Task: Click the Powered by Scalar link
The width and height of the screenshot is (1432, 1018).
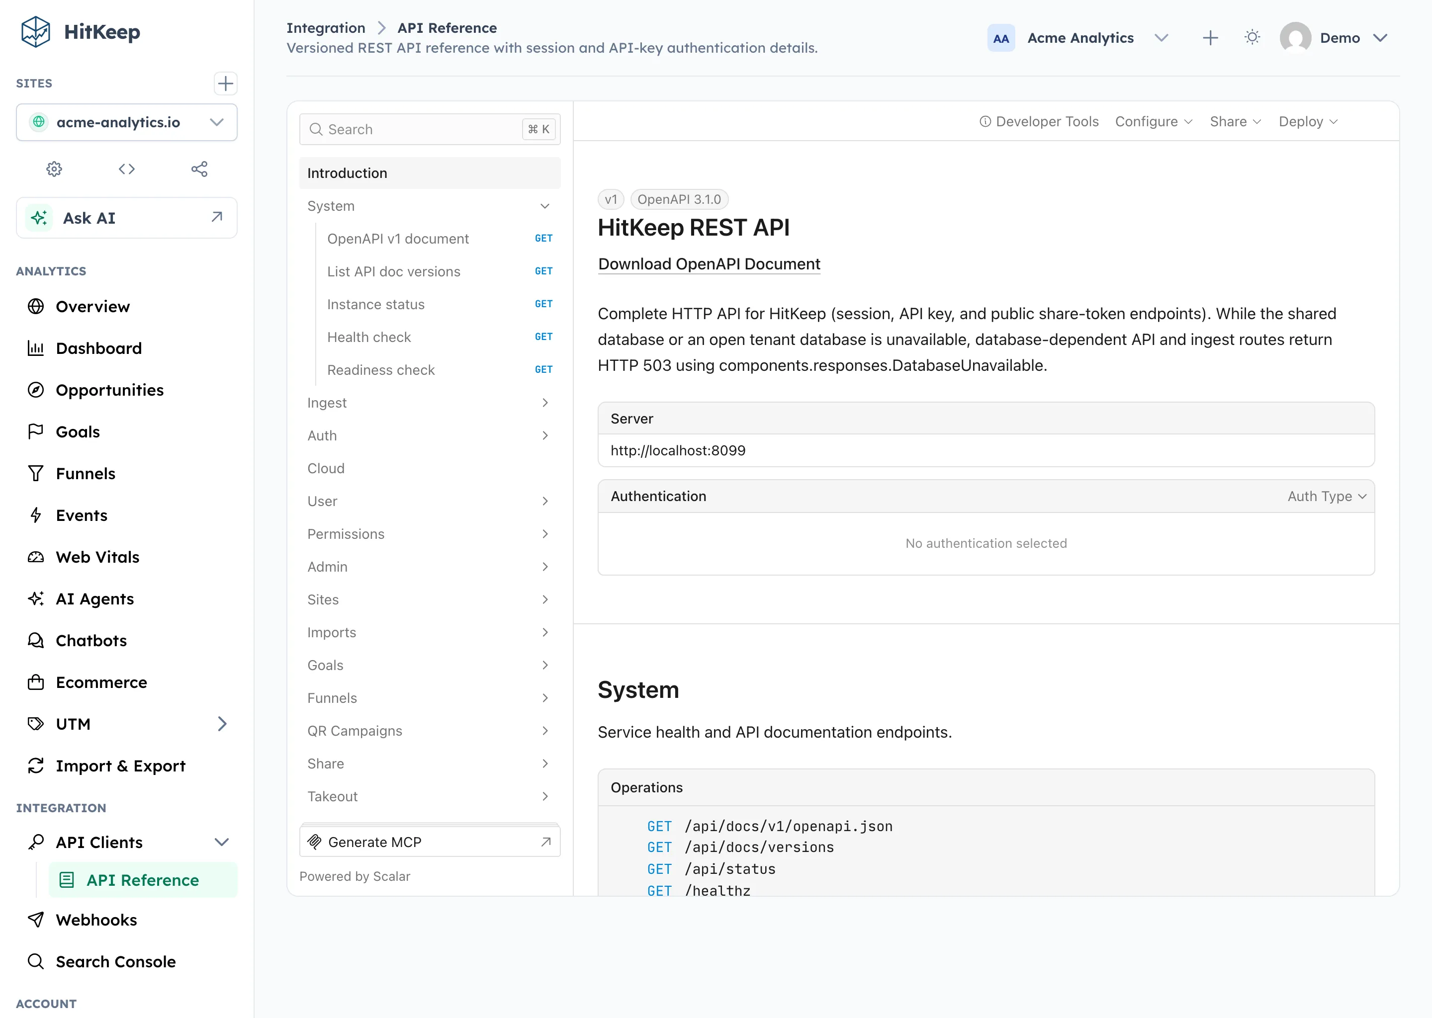Action: (x=355, y=876)
